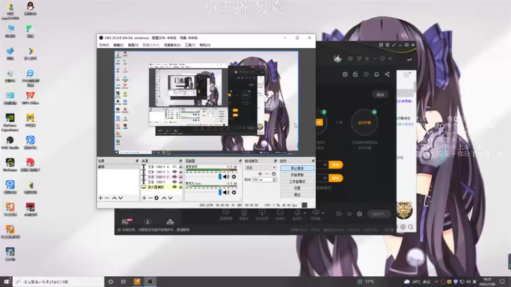Image resolution: width=511 pixels, height=287 pixels.
Task: Click the transition duration spinner arrows
Action: click(x=275, y=180)
